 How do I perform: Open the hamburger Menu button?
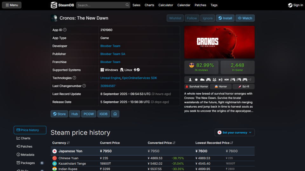pos(12,5)
